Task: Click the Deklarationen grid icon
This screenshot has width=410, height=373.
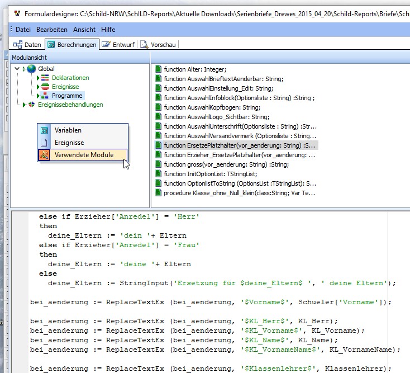Action: point(45,78)
